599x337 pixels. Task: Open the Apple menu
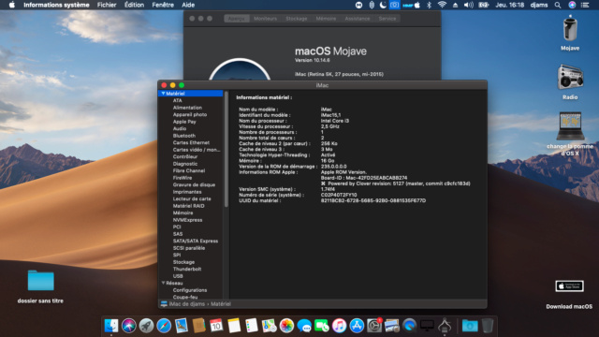[12, 5]
